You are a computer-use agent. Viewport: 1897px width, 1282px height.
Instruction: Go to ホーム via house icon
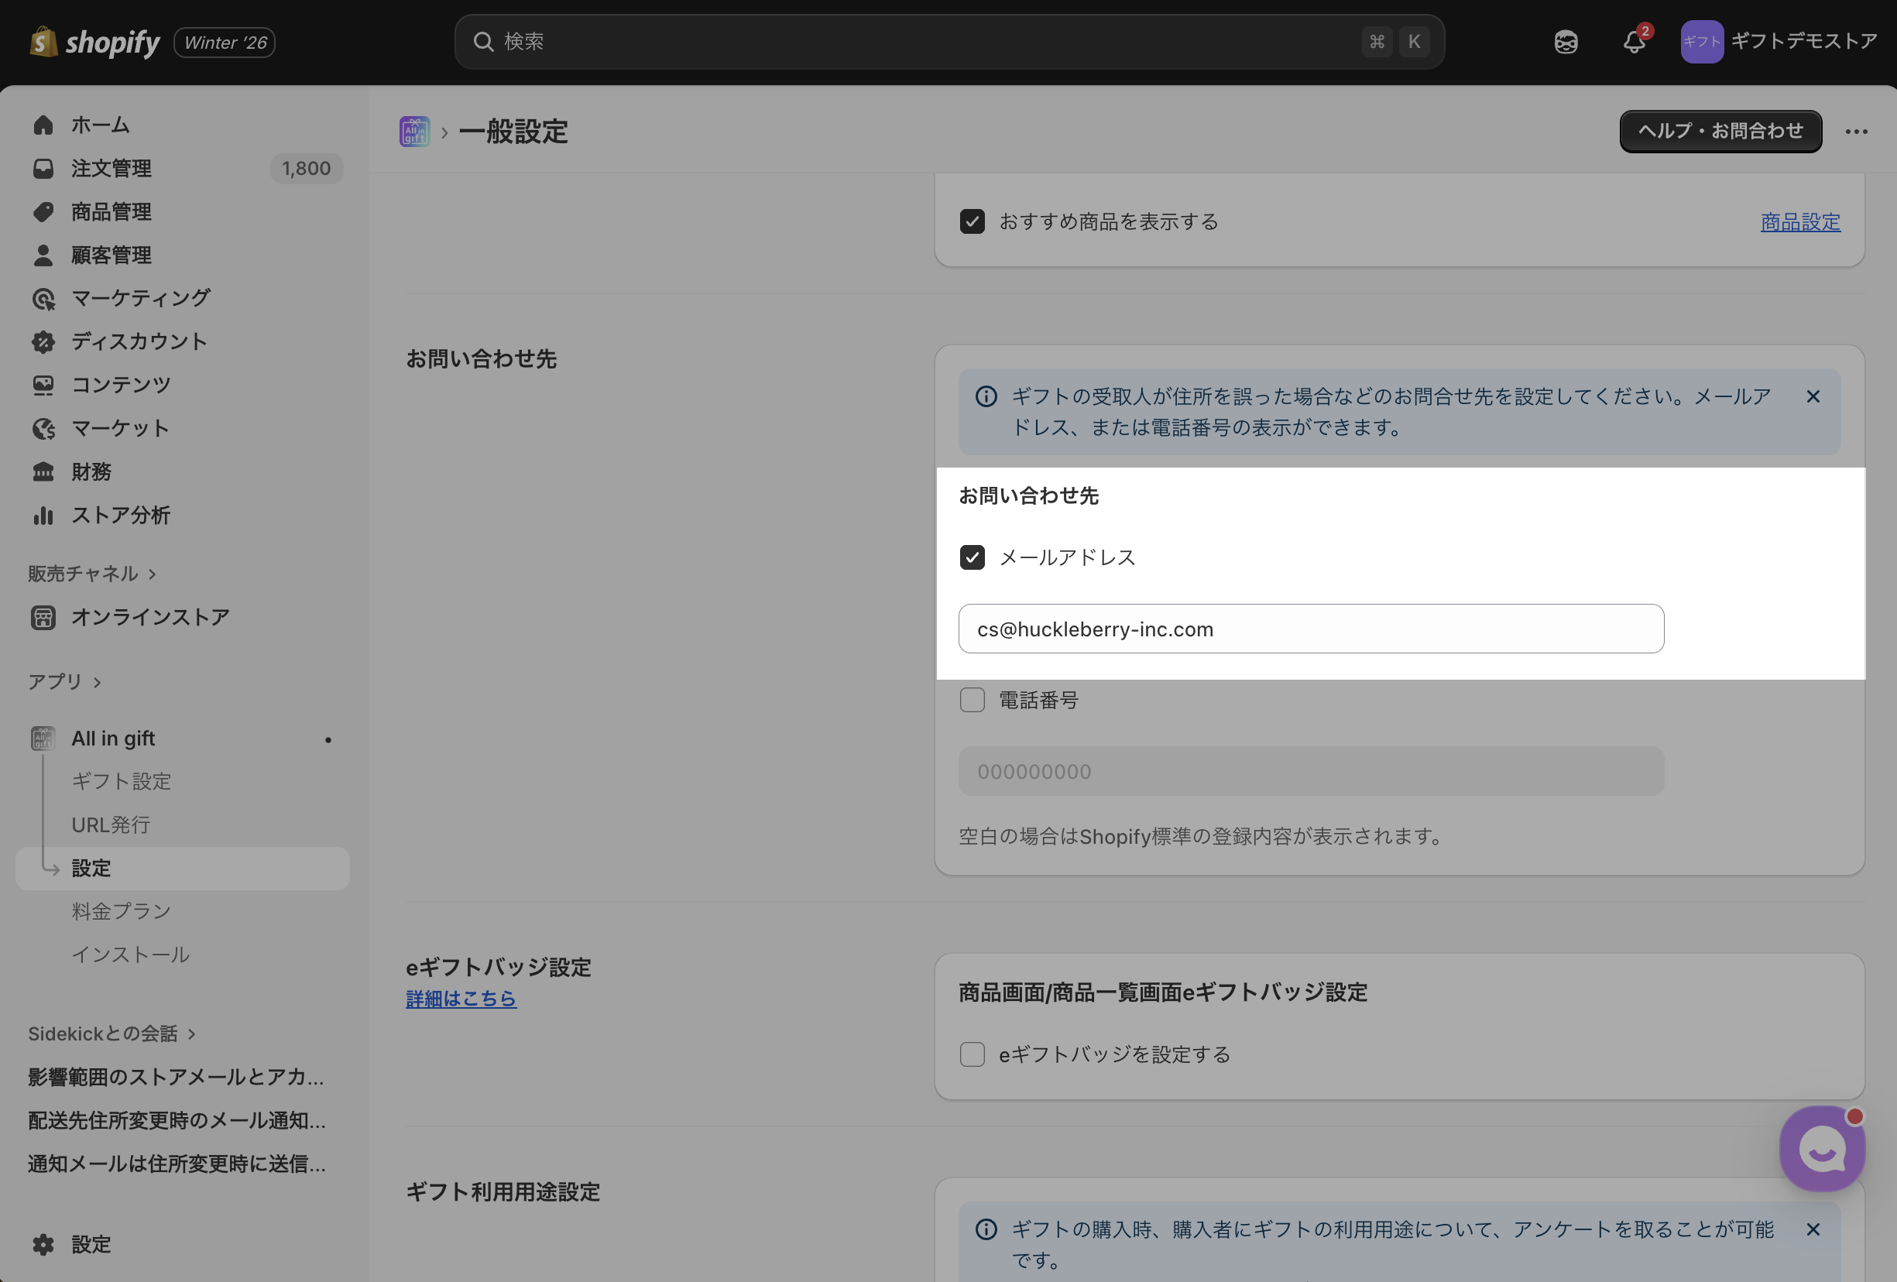(x=43, y=125)
